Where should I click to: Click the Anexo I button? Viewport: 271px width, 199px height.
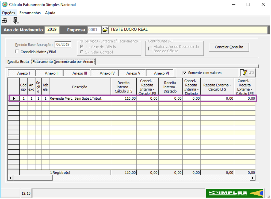coord(22,73)
